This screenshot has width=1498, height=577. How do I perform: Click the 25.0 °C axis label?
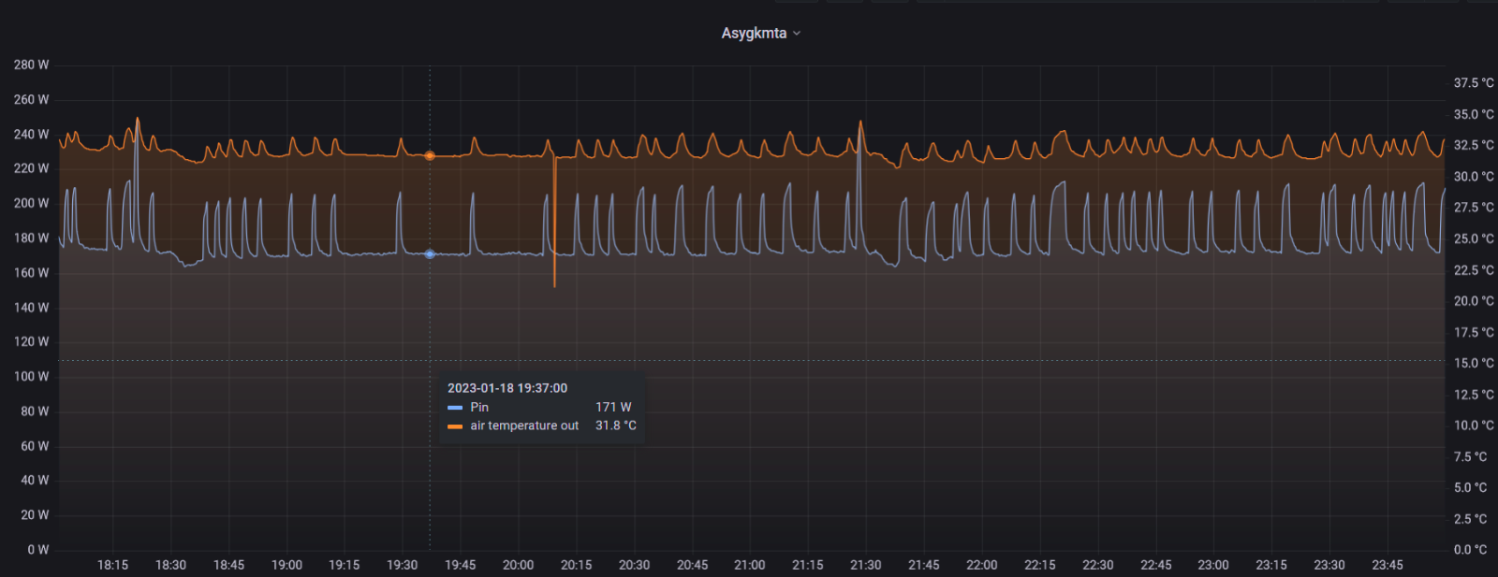coord(1474,238)
